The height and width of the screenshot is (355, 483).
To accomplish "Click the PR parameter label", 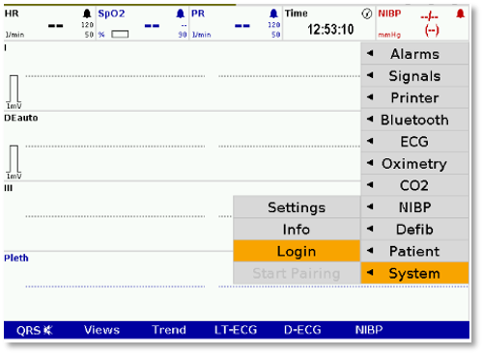I will 198,14.
